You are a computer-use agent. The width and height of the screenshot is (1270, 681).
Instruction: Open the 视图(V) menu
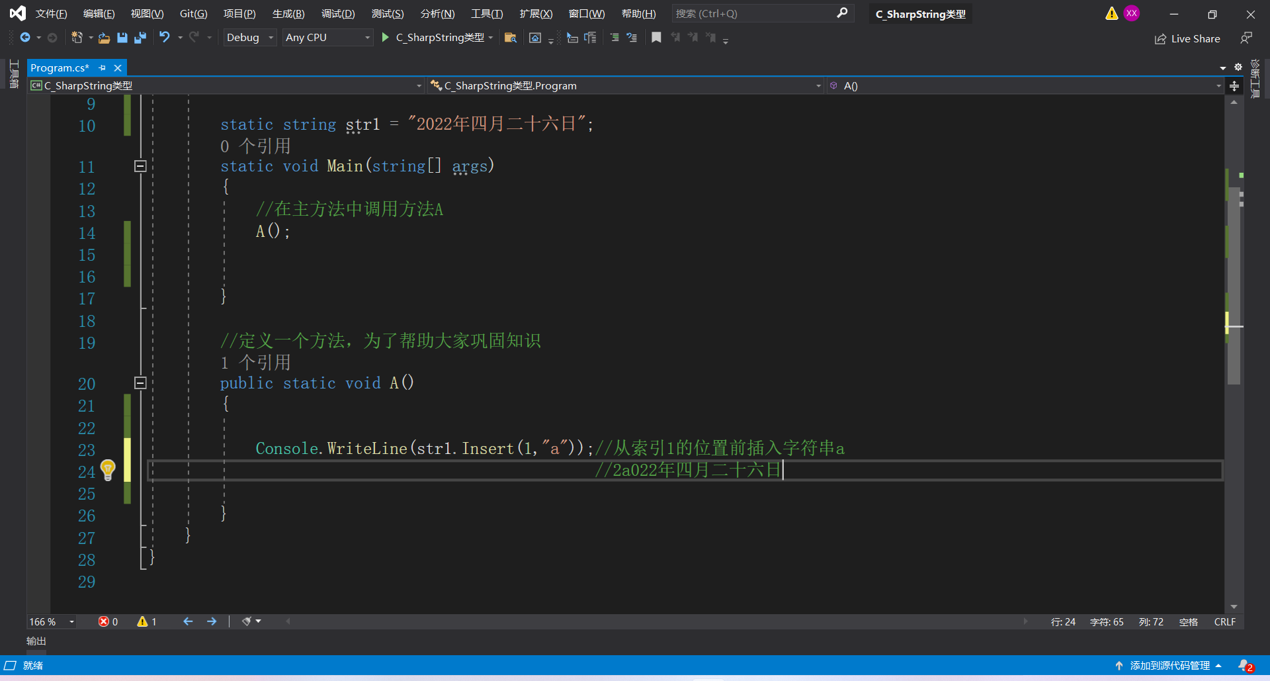click(147, 14)
